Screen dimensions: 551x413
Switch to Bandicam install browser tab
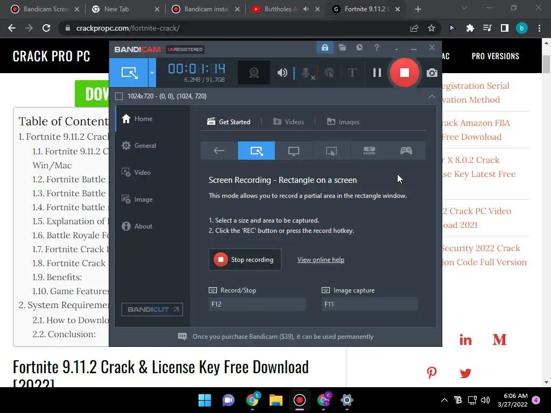click(x=206, y=9)
